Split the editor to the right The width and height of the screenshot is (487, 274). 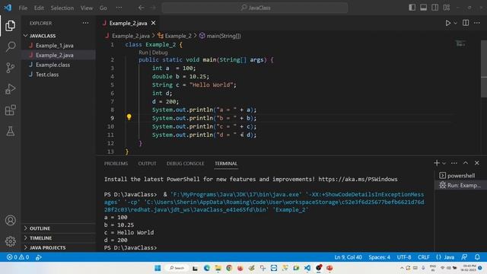click(x=466, y=23)
